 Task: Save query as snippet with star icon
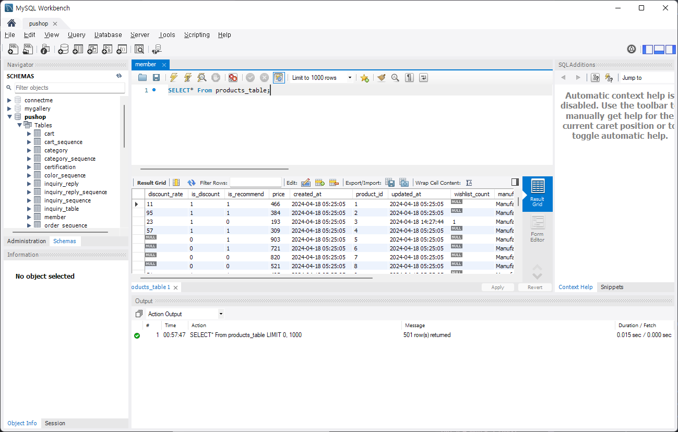tap(364, 78)
